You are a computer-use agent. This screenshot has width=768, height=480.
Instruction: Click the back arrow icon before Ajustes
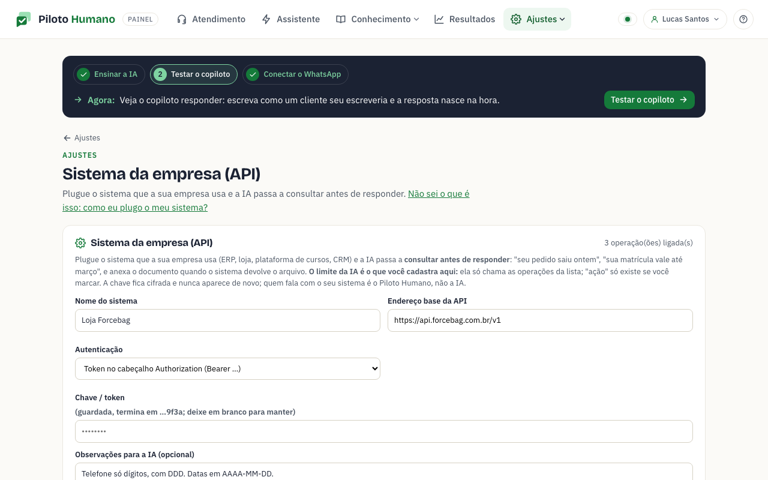67,138
